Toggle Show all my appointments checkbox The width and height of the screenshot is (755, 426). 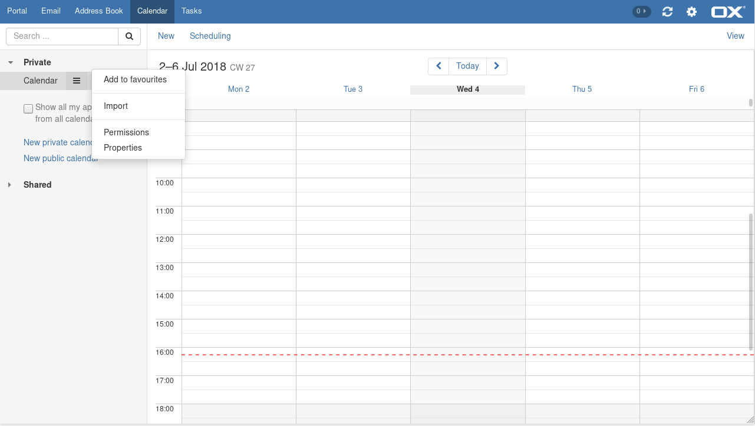[28, 108]
